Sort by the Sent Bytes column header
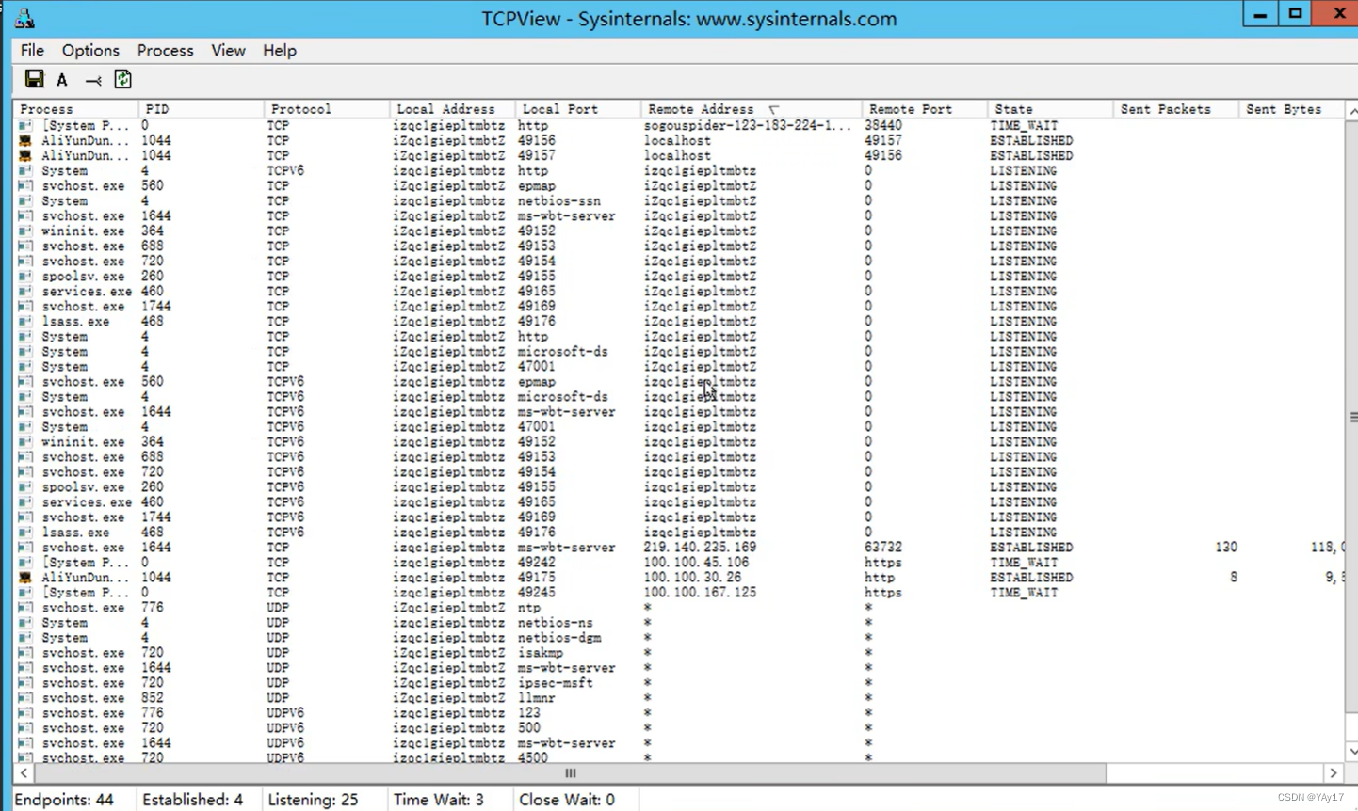 (x=1291, y=109)
